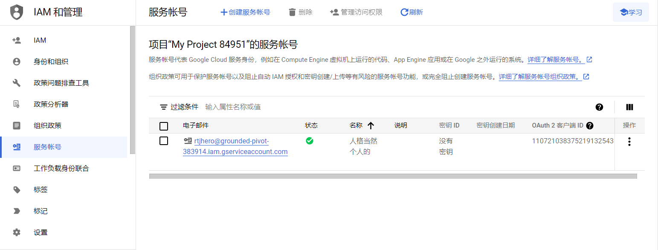Screen dimensions: 658x250
Task: Click the IAM 和管理 heading text
Action: pyautogui.click(x=58, y=12)
